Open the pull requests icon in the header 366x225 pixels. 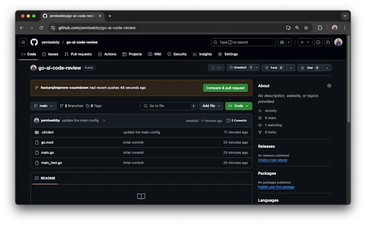(x=328, y=42)
